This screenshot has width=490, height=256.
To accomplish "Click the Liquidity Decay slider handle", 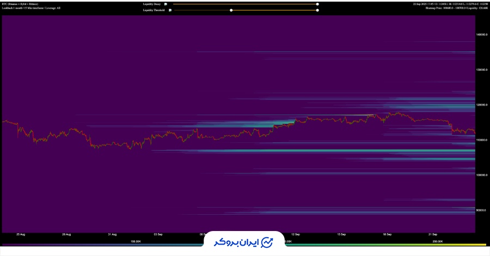I will pyautogui.click(x=317, y=4).
